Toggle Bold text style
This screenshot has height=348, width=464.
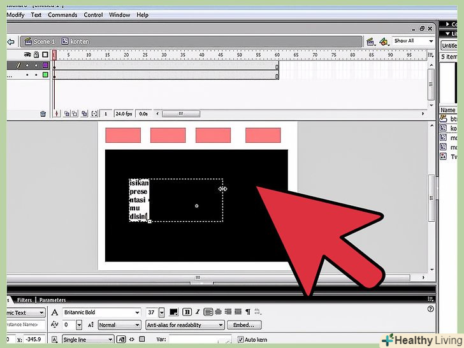click(x=187, y=312)
